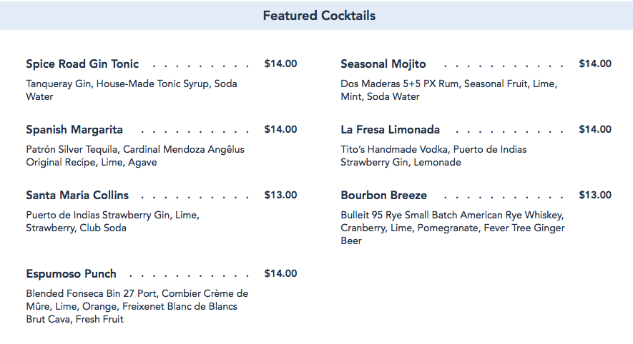This screenshot has height=344, width=633.
Task: Select the Spice Road Gin Tonic title
Action: 82,64
